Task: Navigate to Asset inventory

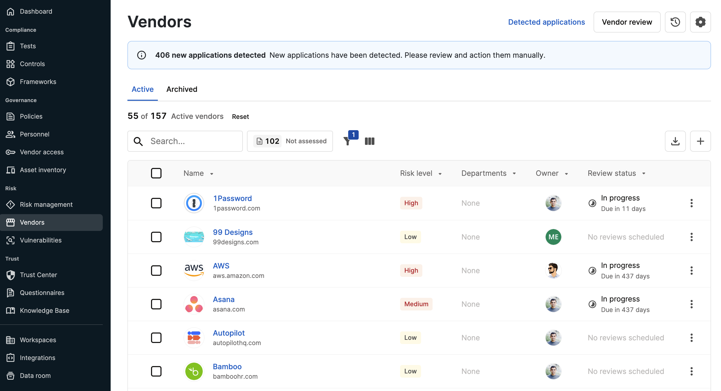Action: [42, 170]
